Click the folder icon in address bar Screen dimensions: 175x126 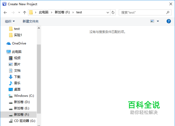tap(31, 12)
